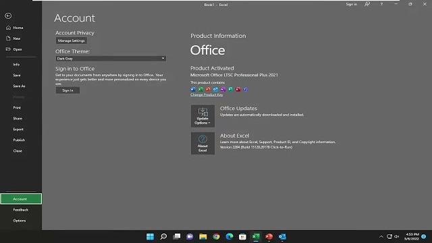Open the help question mark icon
Image resolution: width=432 pixels, height=243 pixels.
pyautogui.click(x=381, y=4)
